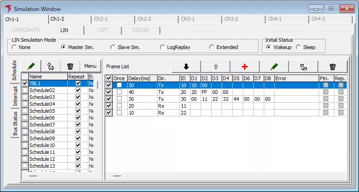
Task: Click the Delay(ms) column header
Action: coord(142,78)
